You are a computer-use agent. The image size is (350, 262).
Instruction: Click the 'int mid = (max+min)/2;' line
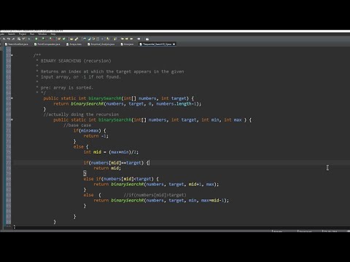[111, 152]
